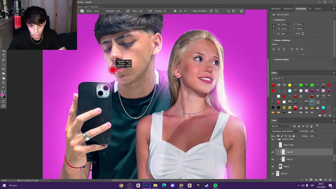
Task: Lock transparent pixels icon
Action: click(x=278, y=136)
